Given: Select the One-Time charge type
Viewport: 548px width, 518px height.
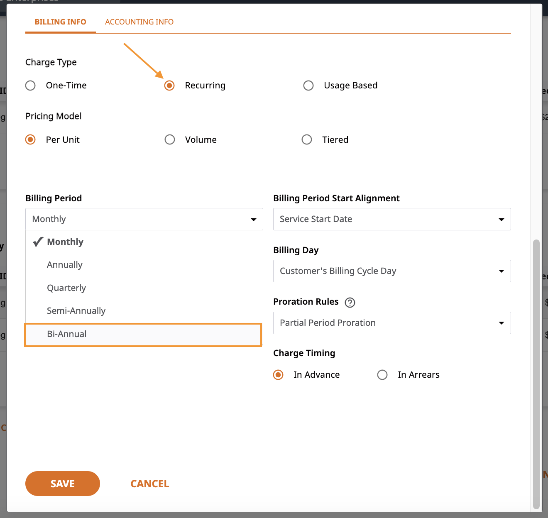Looking at the screenshot, I should pos(30,86).
